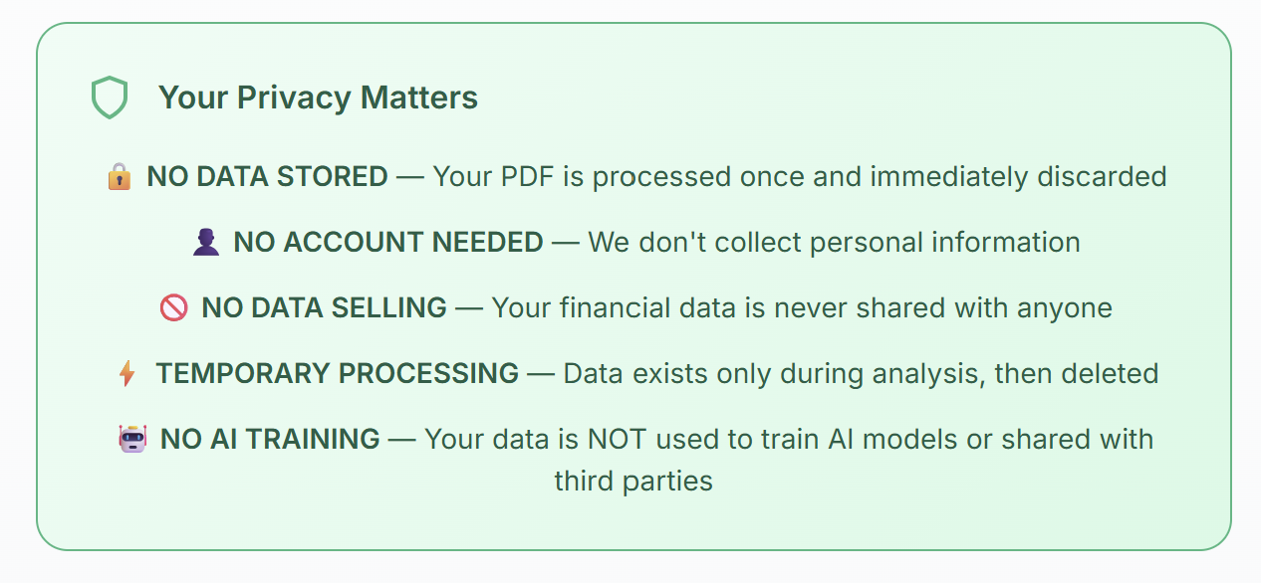Click the red prohibited sign icon

pos(173,308)
